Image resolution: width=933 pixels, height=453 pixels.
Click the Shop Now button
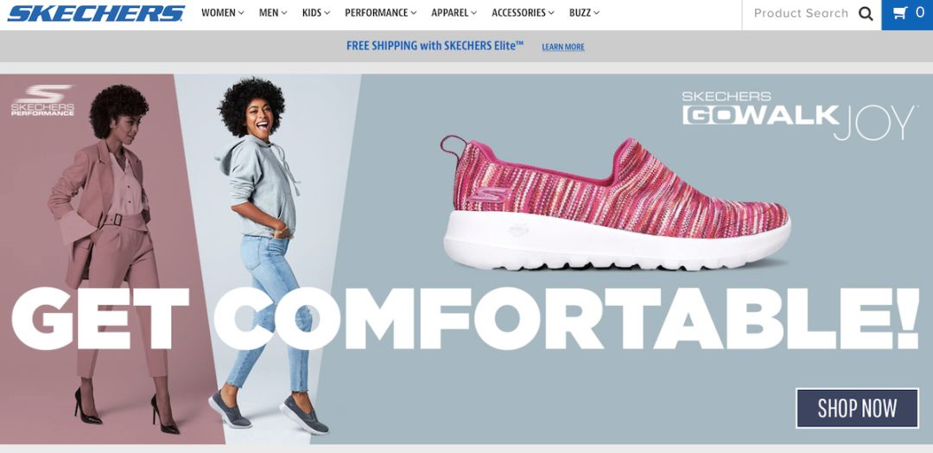pos(857,408)
